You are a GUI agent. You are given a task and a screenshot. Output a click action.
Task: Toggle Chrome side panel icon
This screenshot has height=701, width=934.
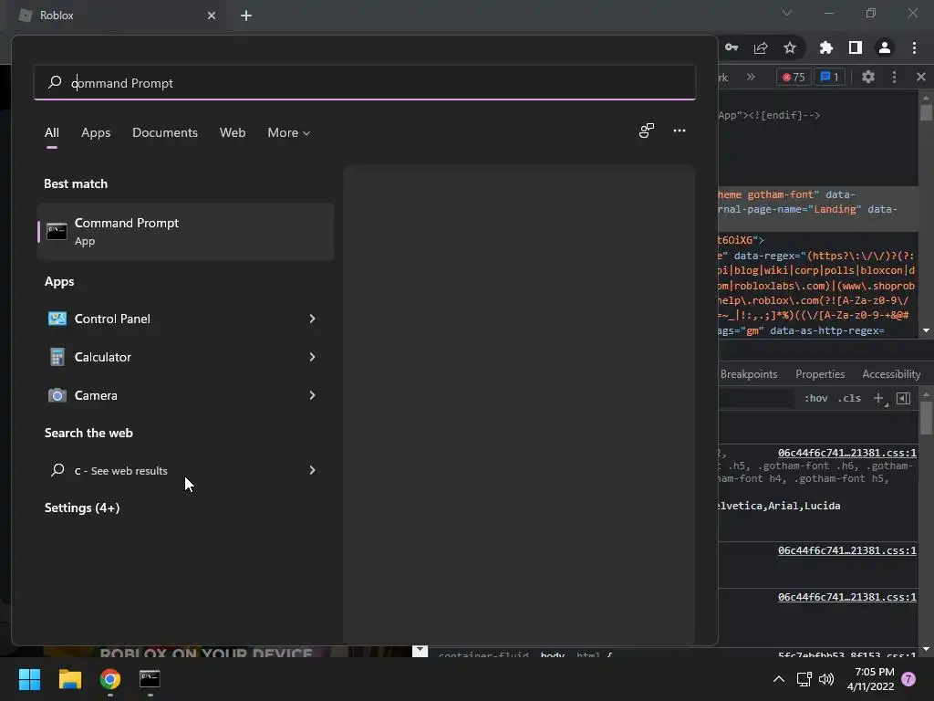point(855,47)
